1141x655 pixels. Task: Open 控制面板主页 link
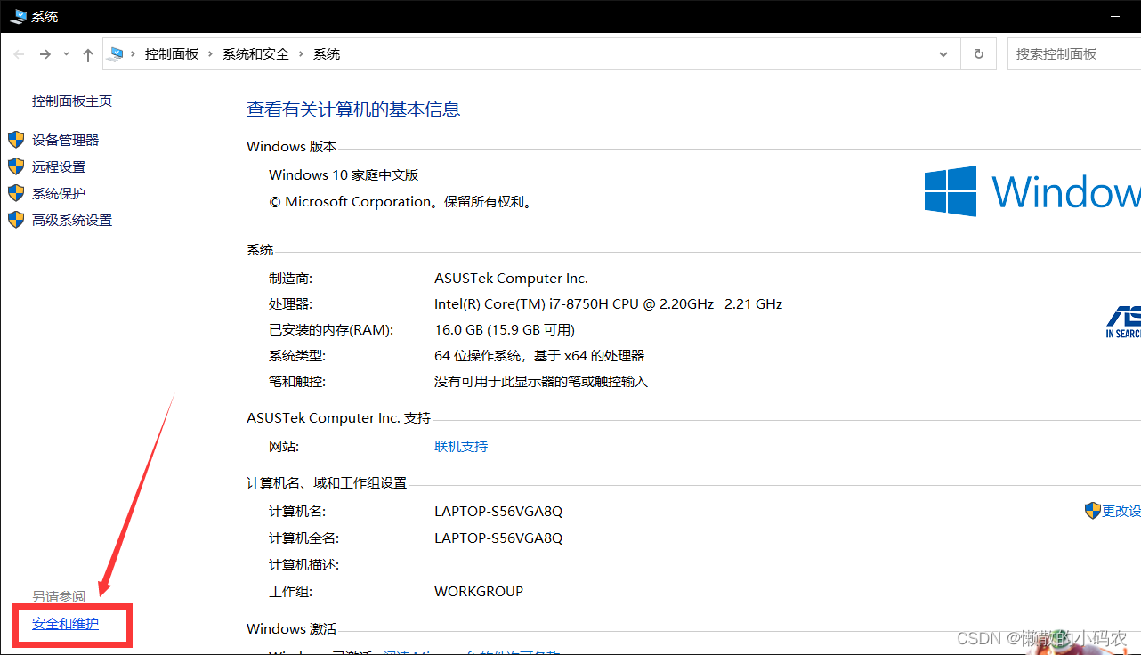pyautogui.click(x=72, y=101)
